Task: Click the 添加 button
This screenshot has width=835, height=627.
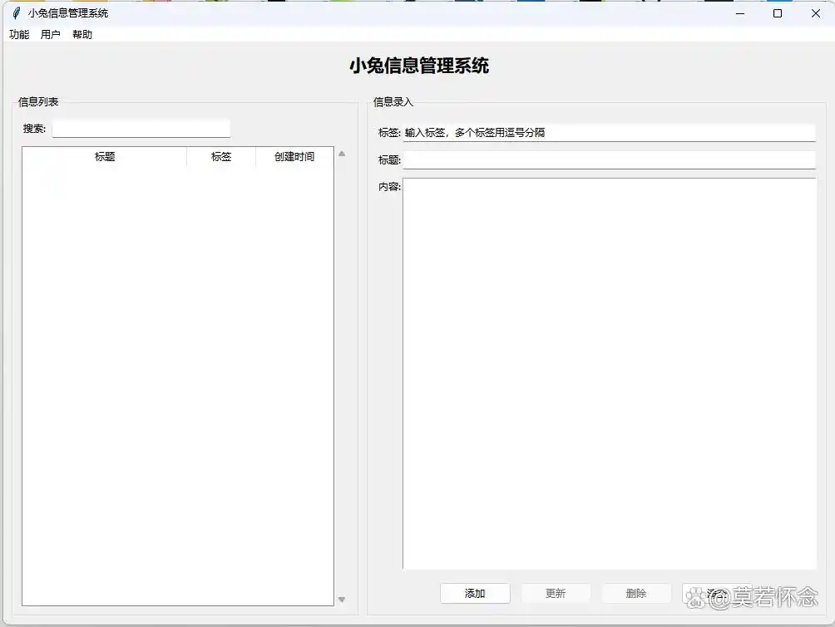Action: [475, 593]
